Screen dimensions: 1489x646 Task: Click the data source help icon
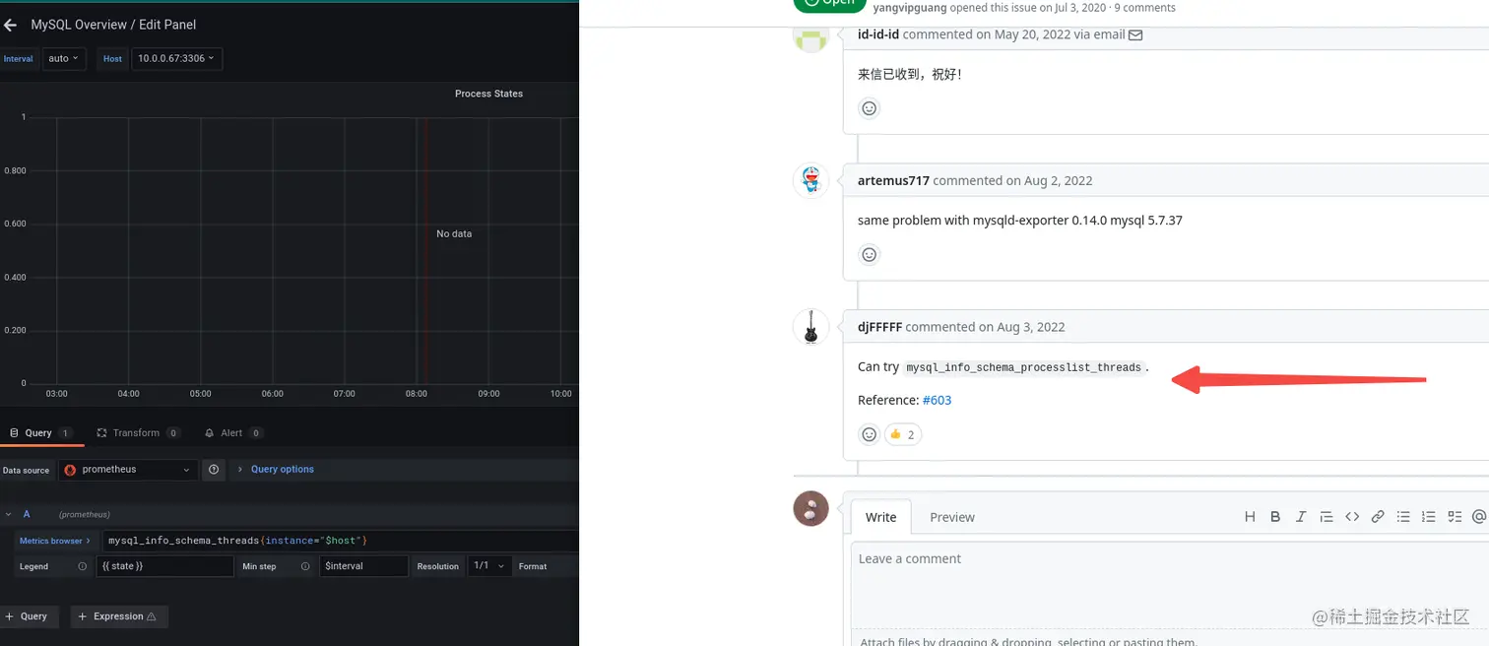(x=214, y=470)
